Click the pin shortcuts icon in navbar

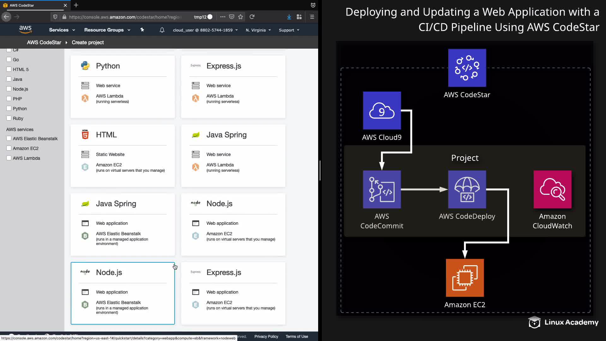[x=142, y=30]
